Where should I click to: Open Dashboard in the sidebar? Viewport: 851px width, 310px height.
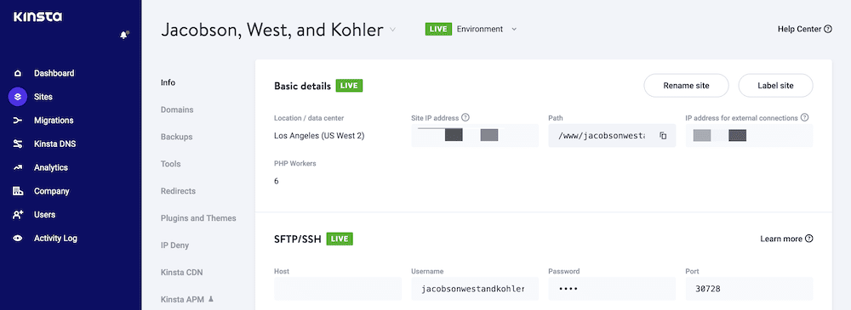click(x=54, y=73)
